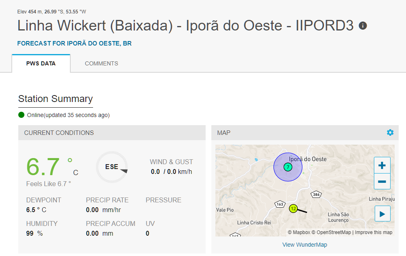Select the yellow station marker labeled 12
The height and width of the screenshot is (256, 406).
tap(293, 209)
